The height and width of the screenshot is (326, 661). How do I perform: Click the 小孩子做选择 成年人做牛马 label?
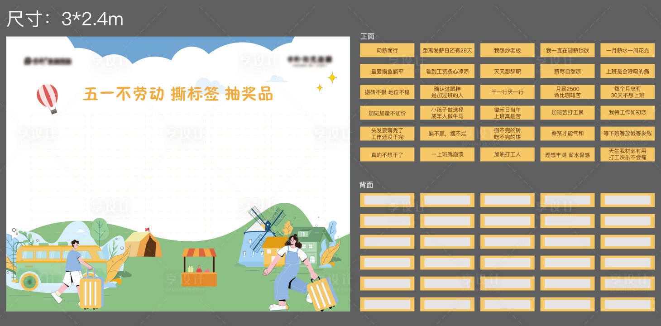447,113
